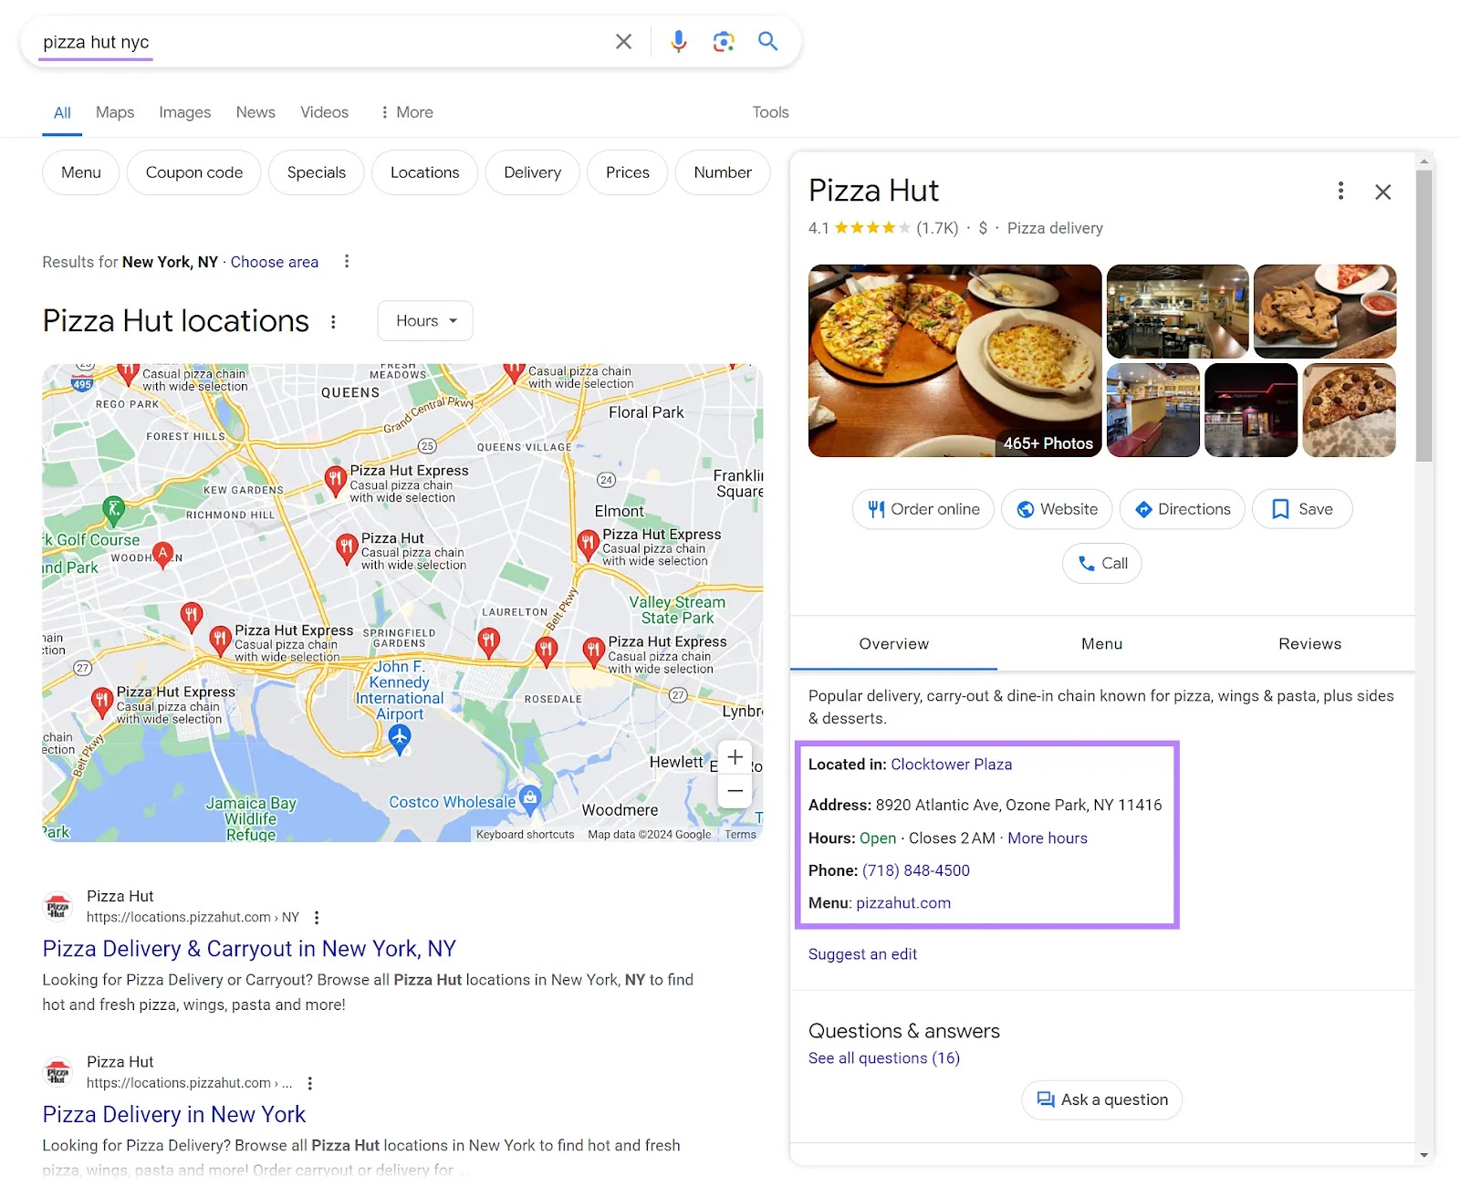Viewport: 1460px width, 1187px height.
Task: Open the chocolate chip cookie photo thumbnail
Action: pyautogui.click(x=1325, y=311)
